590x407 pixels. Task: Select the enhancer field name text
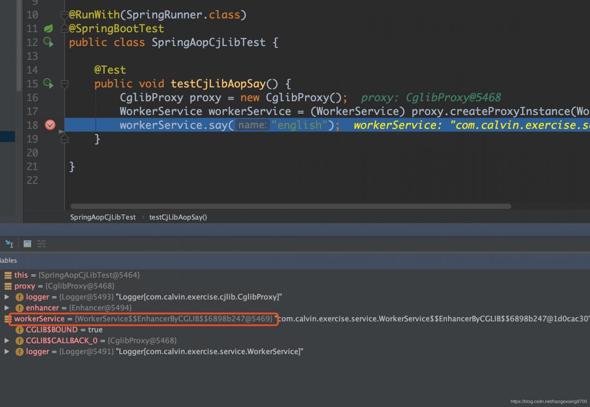tap(42, 308)
